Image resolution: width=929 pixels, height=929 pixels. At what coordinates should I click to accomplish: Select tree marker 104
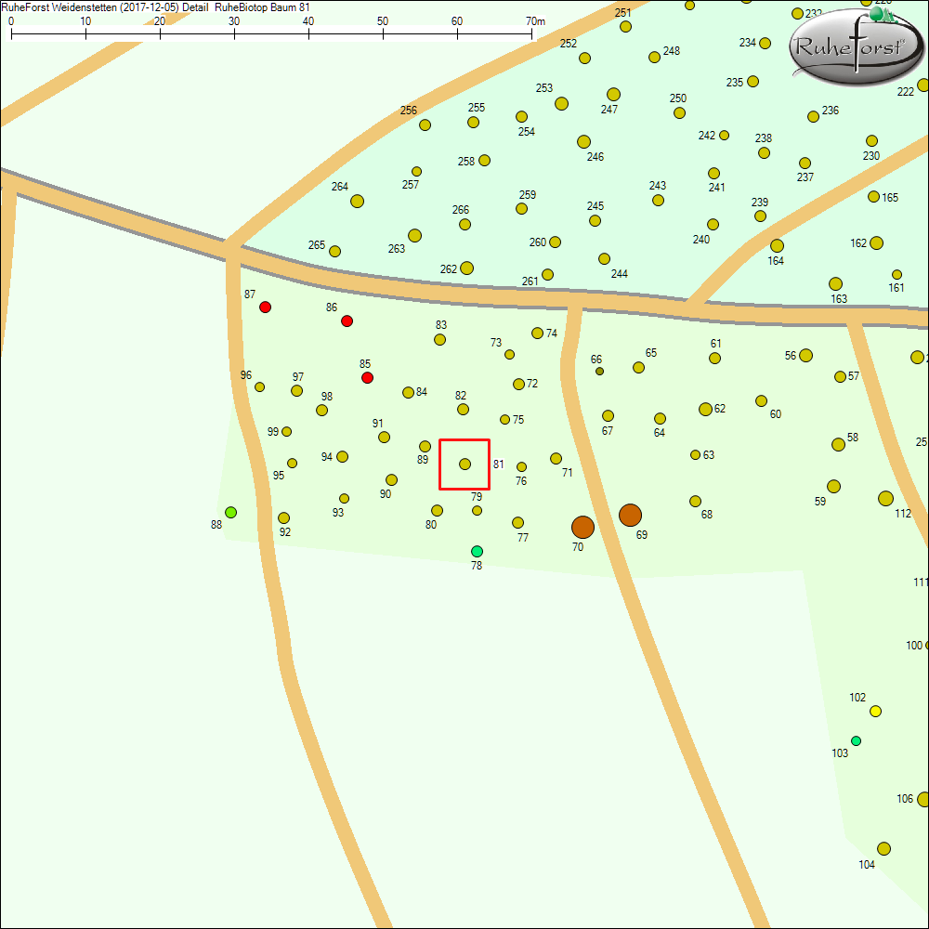click(x=883, y=848)
